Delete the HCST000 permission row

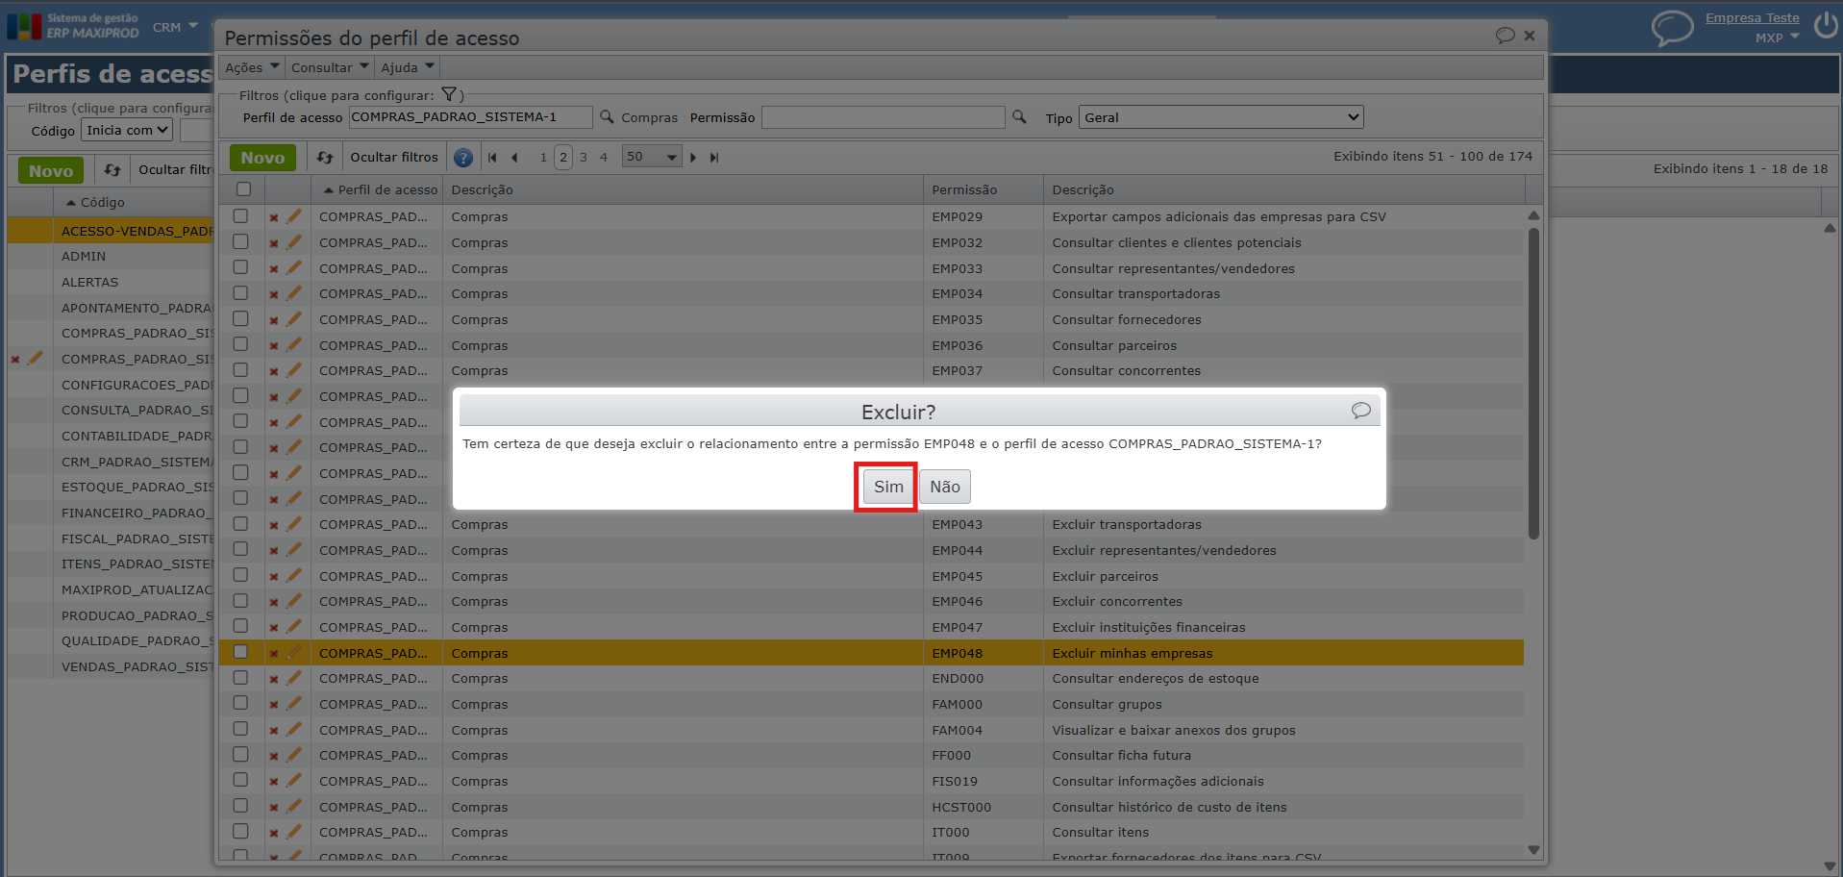point(274,808)
